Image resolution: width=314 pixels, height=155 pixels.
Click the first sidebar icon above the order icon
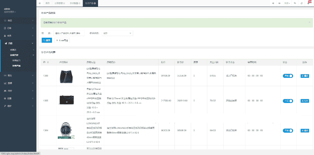[5, 21]
